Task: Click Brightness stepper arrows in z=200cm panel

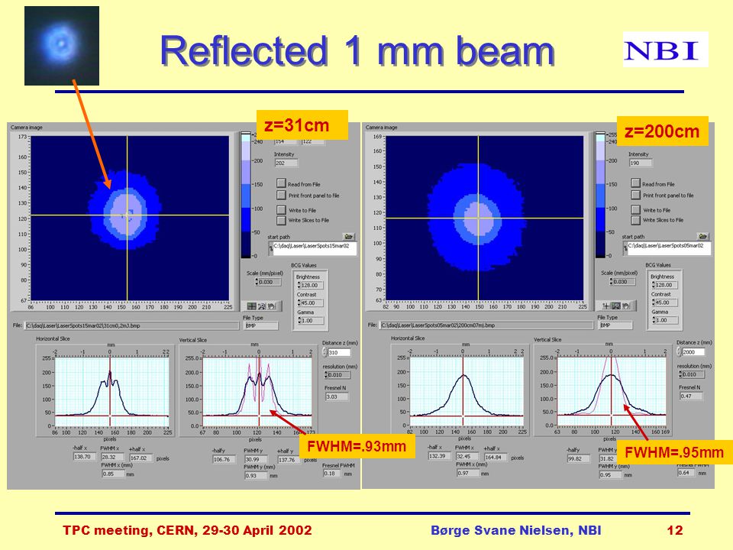Action: coord(654,285)
